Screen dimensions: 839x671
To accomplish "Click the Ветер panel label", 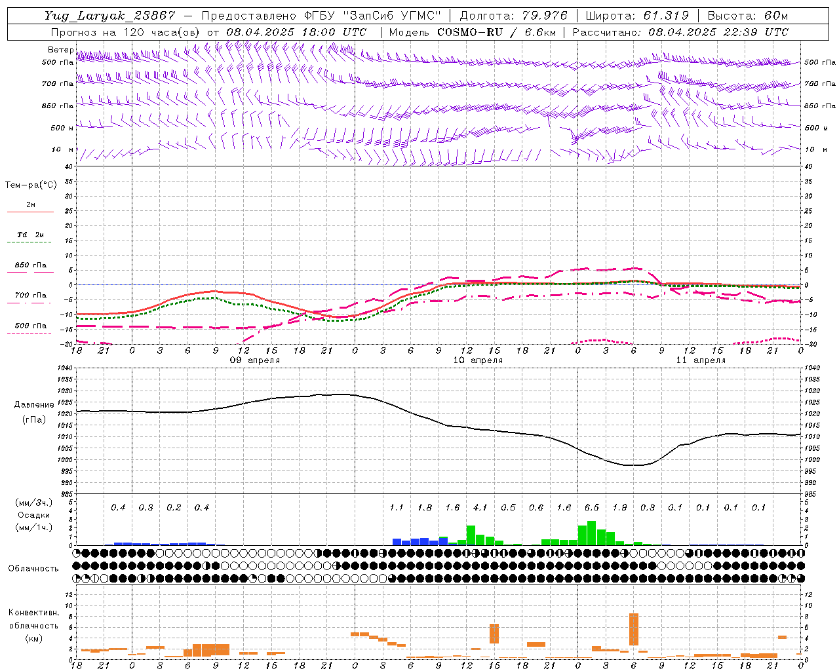I will pyautogui.click(x=60, y=50).
